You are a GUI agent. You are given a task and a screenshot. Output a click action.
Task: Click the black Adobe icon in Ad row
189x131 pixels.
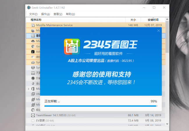point(33,52)
